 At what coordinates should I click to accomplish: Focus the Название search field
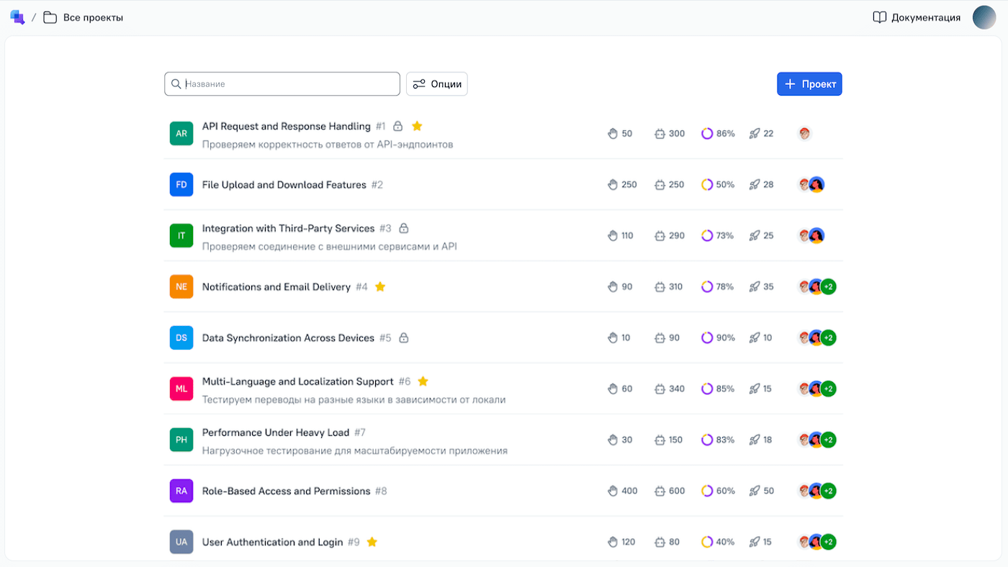click(x=282, y=83)
